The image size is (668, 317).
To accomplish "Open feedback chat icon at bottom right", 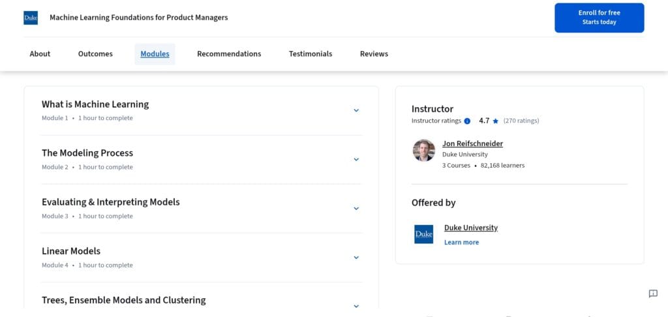I will pyautogui.click(x=652, y=294).
